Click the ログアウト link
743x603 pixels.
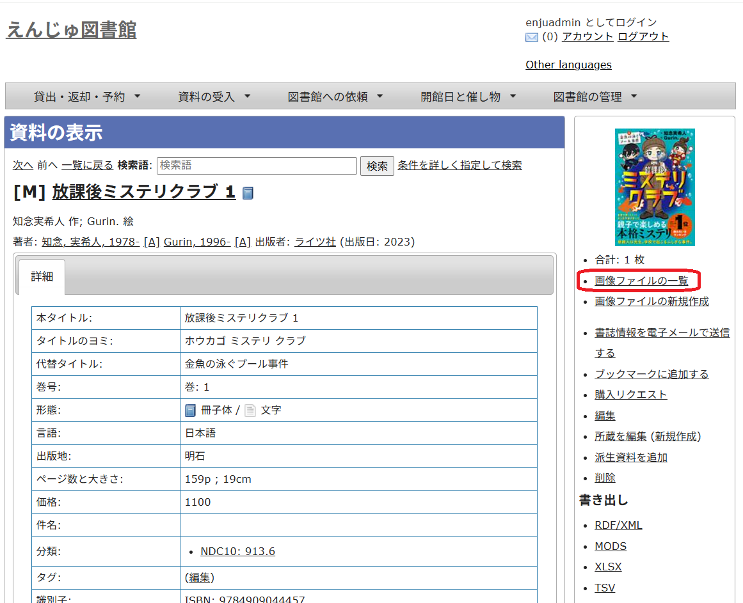click(x=643, y=36)
